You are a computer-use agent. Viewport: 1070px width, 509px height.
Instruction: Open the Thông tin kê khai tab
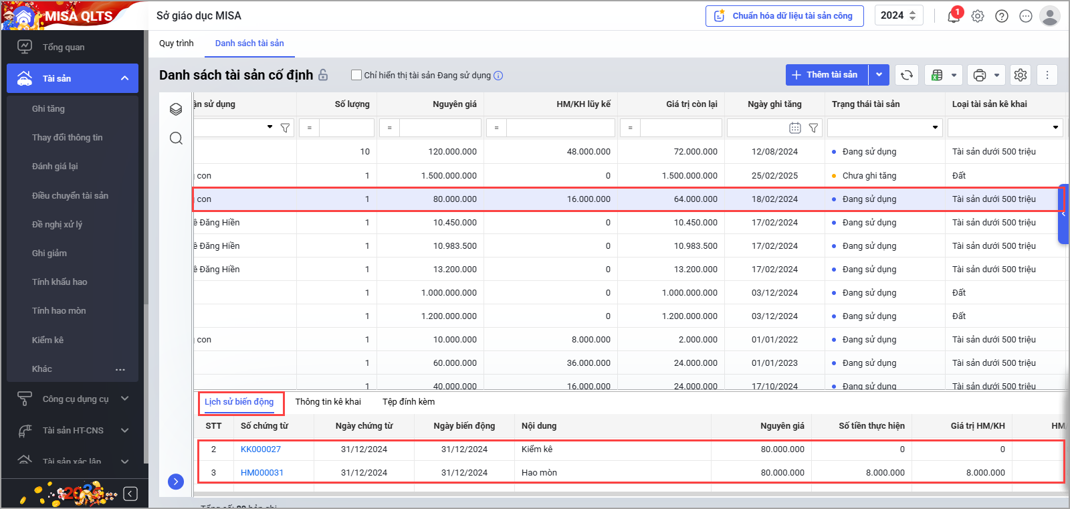click(328, 401)
